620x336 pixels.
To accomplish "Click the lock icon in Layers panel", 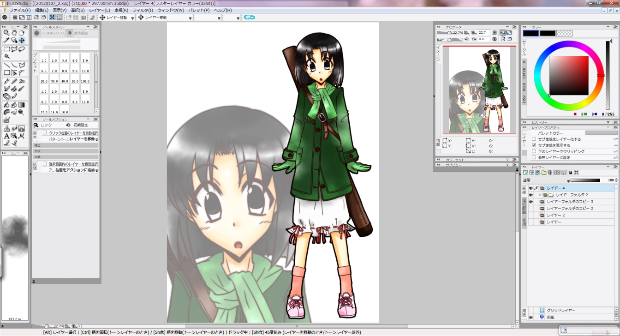I will [x=570, y=173].
